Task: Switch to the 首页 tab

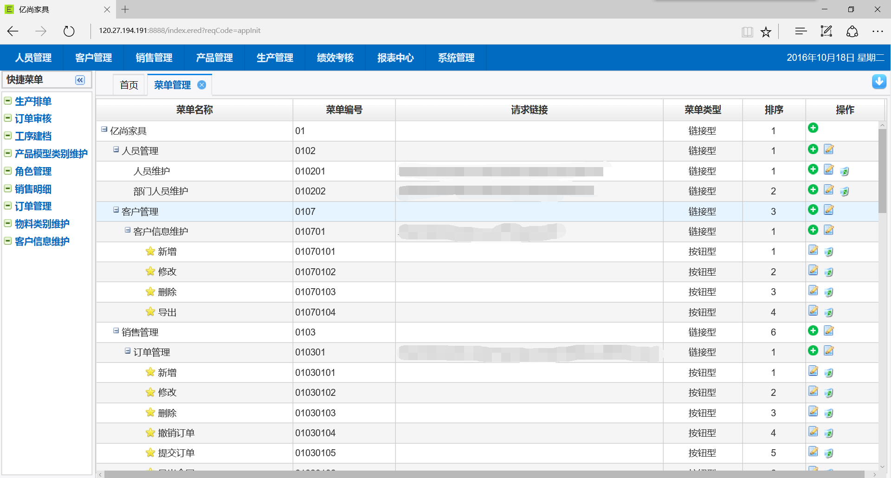Action: click(129, 85)
